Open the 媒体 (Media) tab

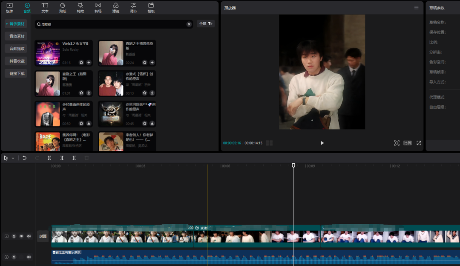[10, 8]
